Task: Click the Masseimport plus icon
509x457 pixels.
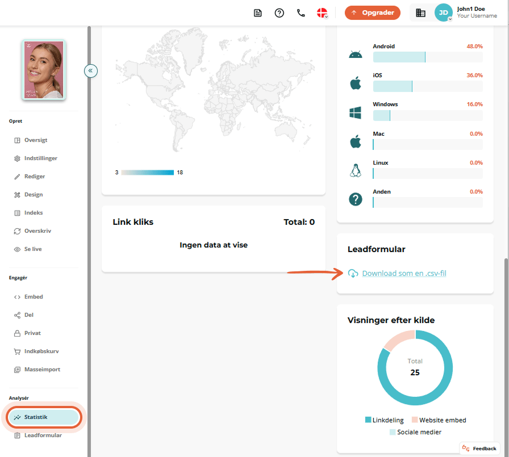Action: coord(17,370)
